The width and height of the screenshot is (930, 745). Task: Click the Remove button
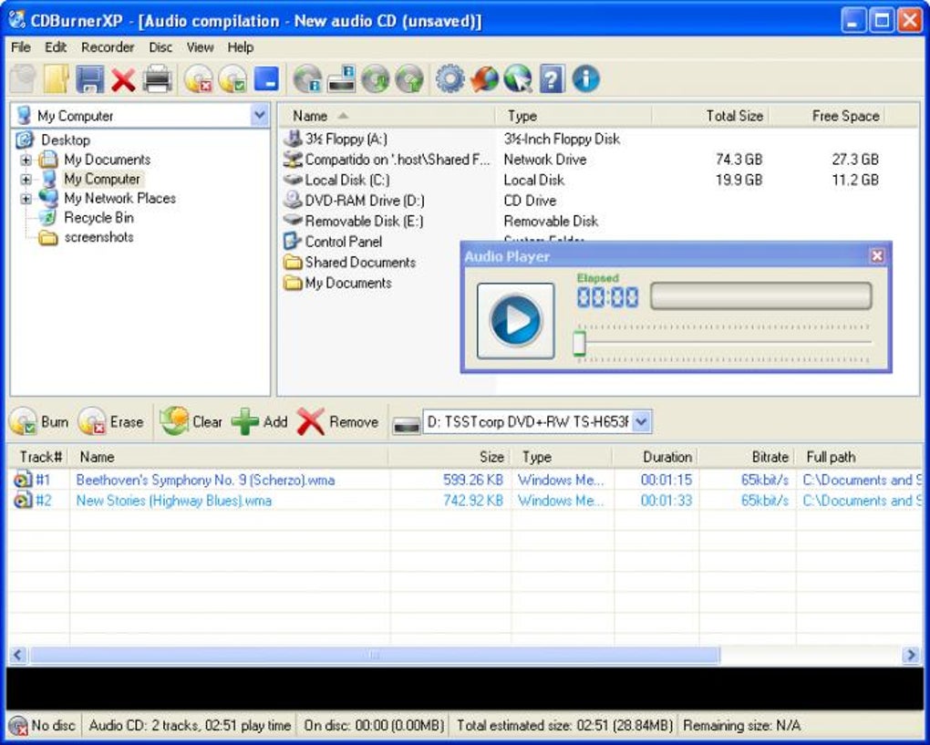(x=338, y=422)
